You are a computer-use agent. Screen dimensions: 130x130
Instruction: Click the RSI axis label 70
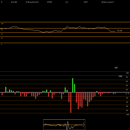click(x=2, y=30)
